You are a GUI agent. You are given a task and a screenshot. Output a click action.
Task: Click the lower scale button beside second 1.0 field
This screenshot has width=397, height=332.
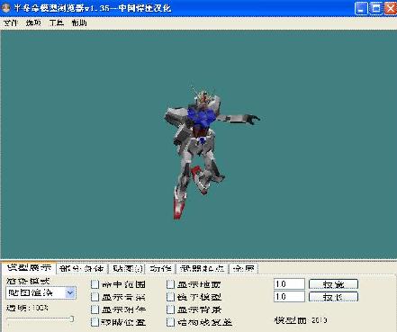pos(333,297)
